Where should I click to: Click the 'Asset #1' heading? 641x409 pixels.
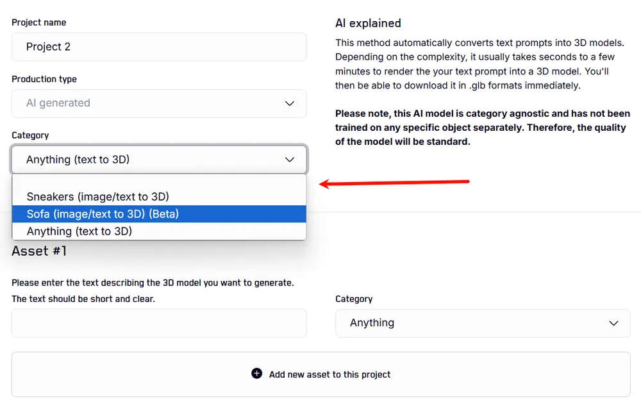[39, 251]
